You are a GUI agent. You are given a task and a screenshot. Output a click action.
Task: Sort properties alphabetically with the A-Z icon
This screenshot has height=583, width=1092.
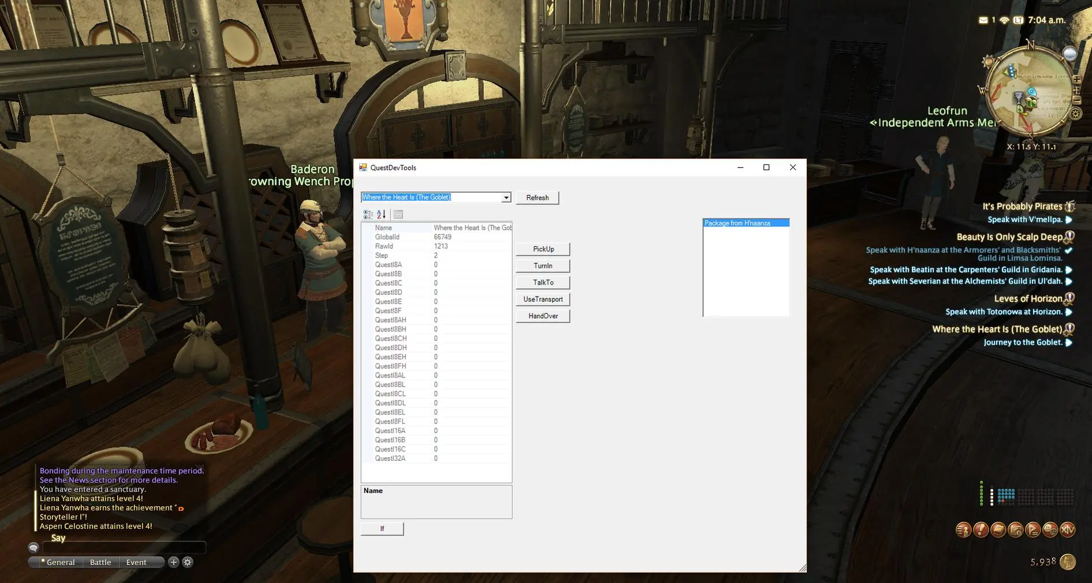(381, 215)
